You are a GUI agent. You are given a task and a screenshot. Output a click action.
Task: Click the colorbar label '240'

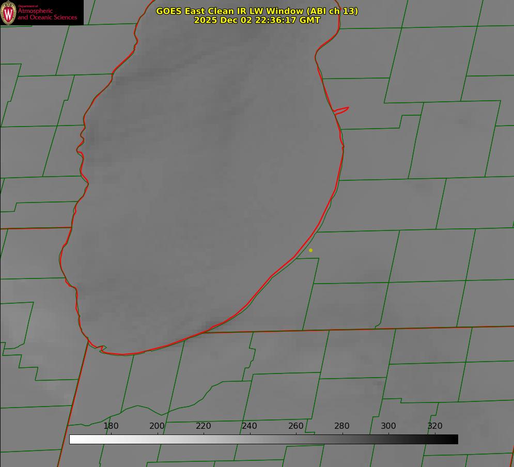[250, 426]
